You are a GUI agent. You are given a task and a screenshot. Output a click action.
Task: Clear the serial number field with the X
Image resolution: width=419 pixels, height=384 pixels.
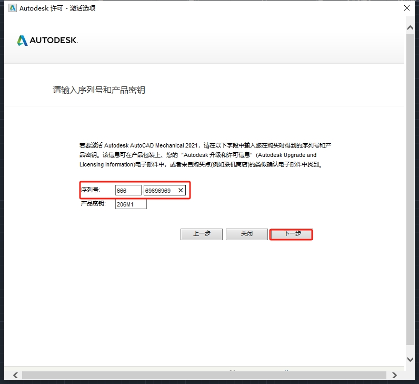(181, 190)
